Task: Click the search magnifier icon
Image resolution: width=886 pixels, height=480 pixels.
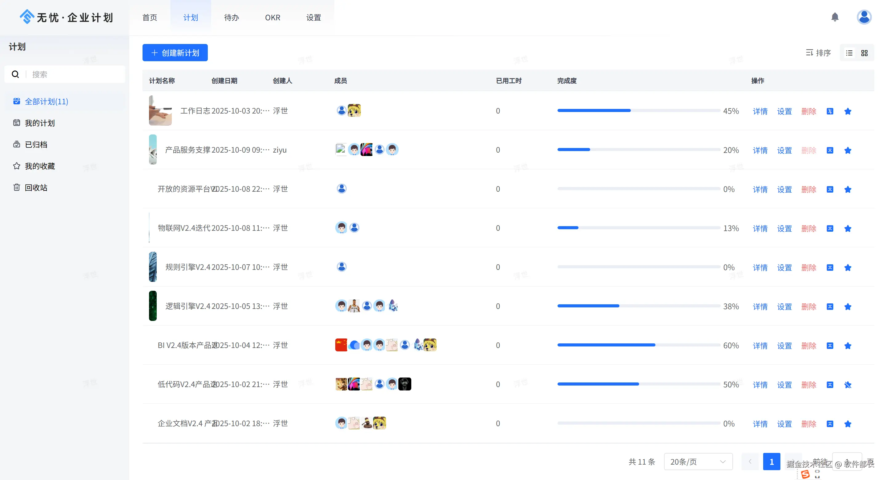Action: click(x=15, y=74)
